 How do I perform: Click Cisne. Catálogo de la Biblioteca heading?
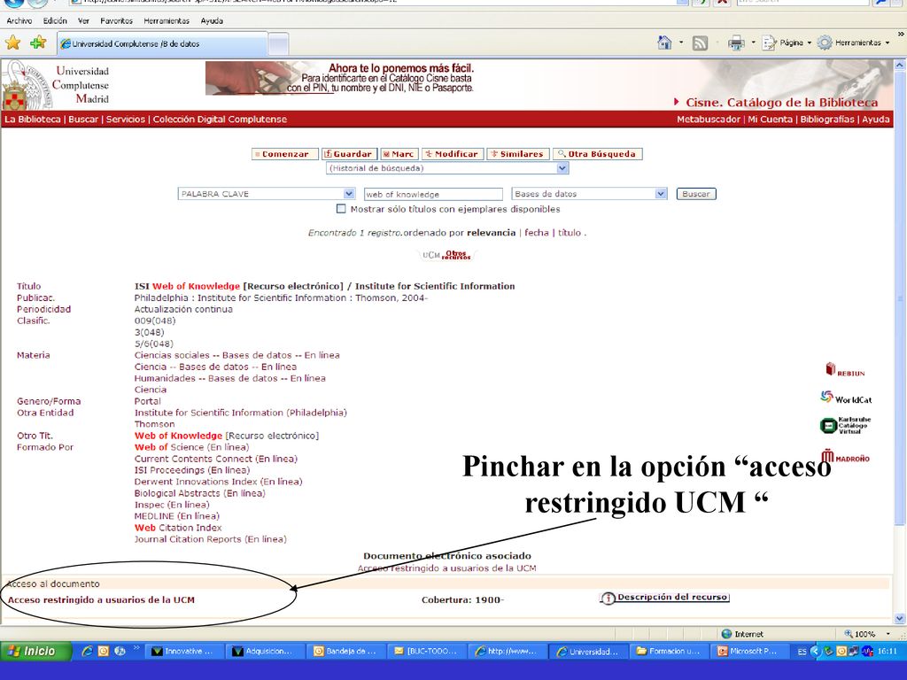(781, 103)
